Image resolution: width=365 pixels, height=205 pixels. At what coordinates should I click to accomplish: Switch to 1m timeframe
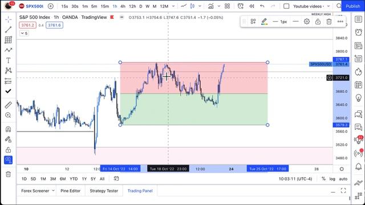click(85, 6)
